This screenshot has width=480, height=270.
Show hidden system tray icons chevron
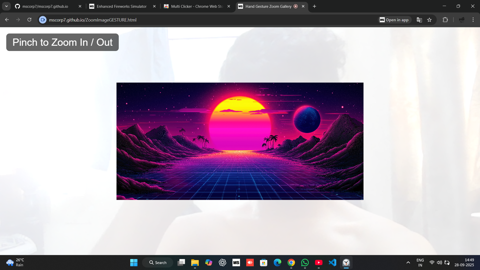point(408,262)
